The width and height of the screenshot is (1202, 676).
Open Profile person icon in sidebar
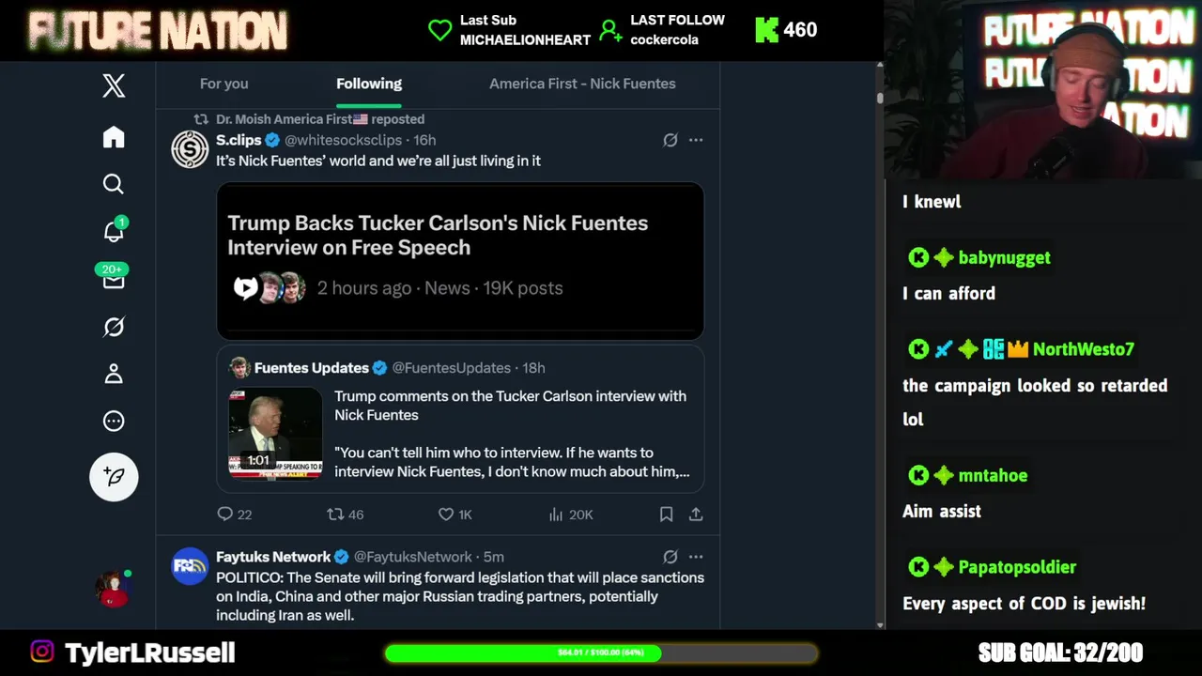[x=114, y=374]
